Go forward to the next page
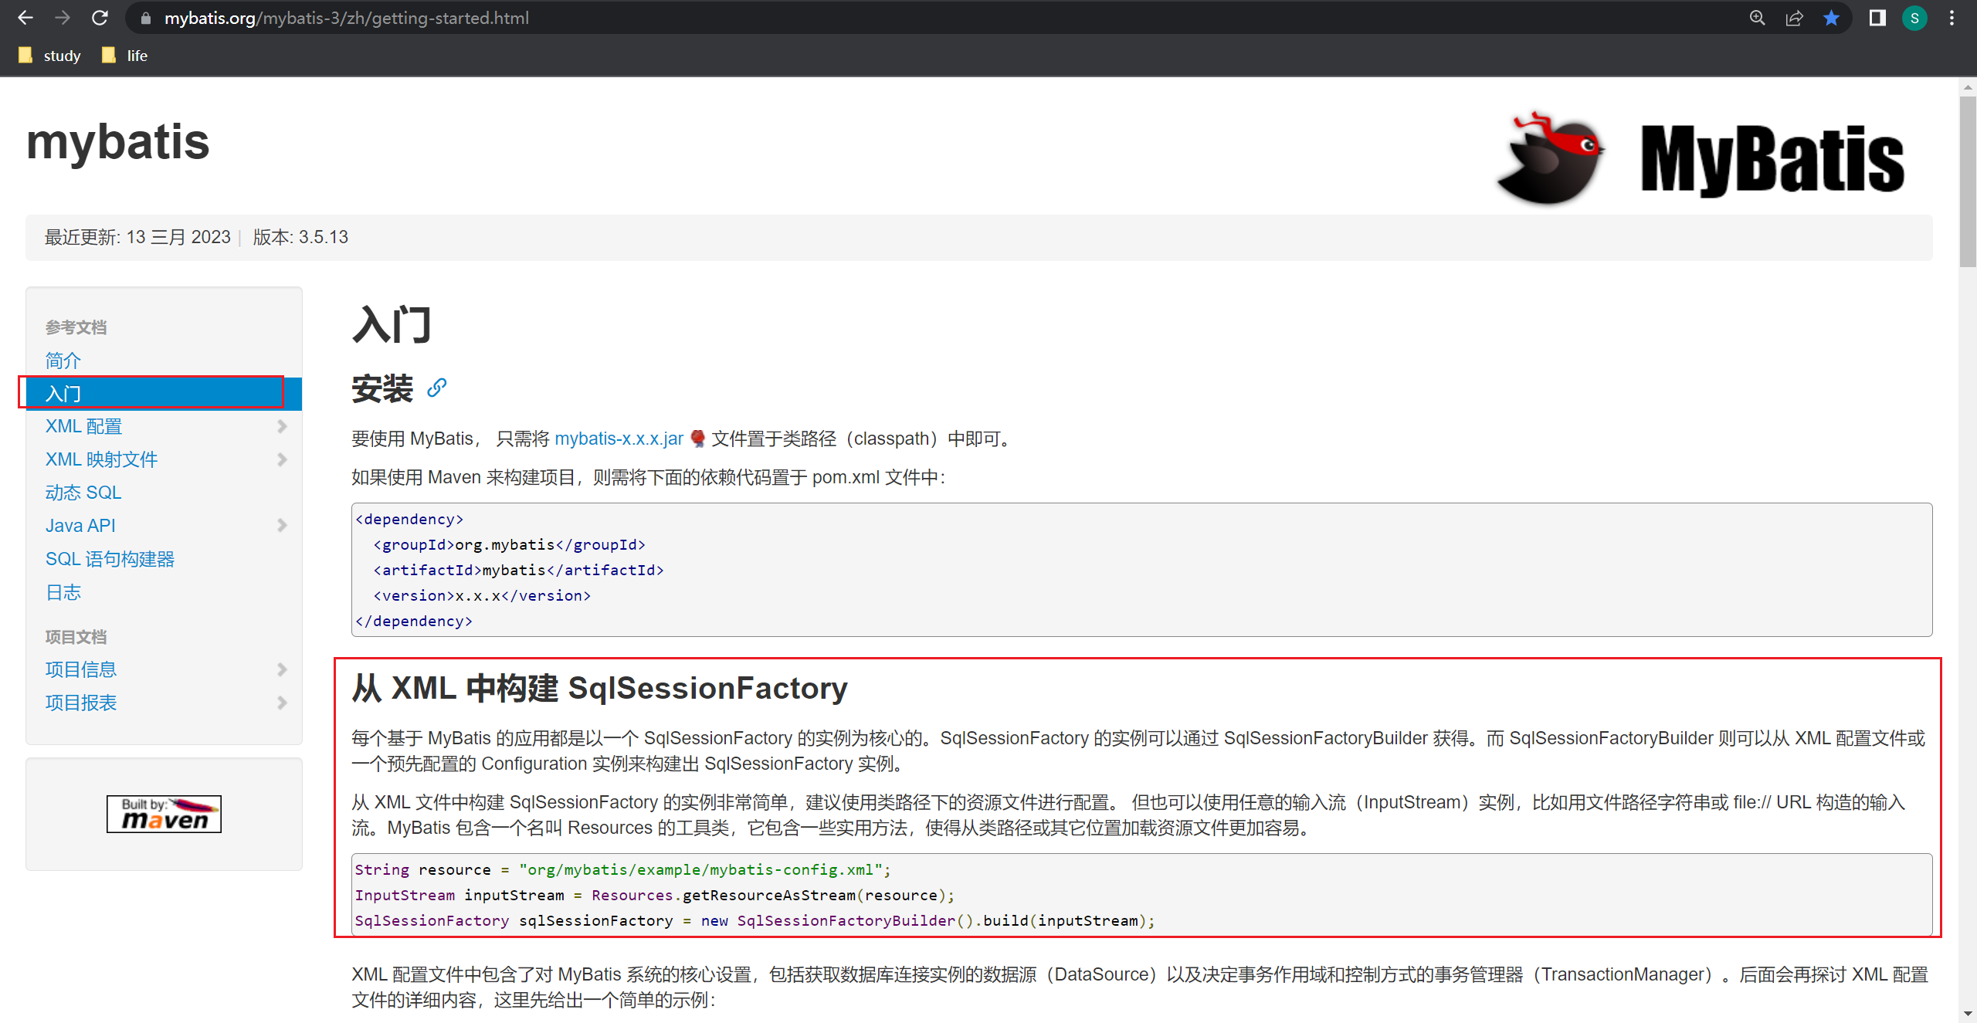 [63, 18]
